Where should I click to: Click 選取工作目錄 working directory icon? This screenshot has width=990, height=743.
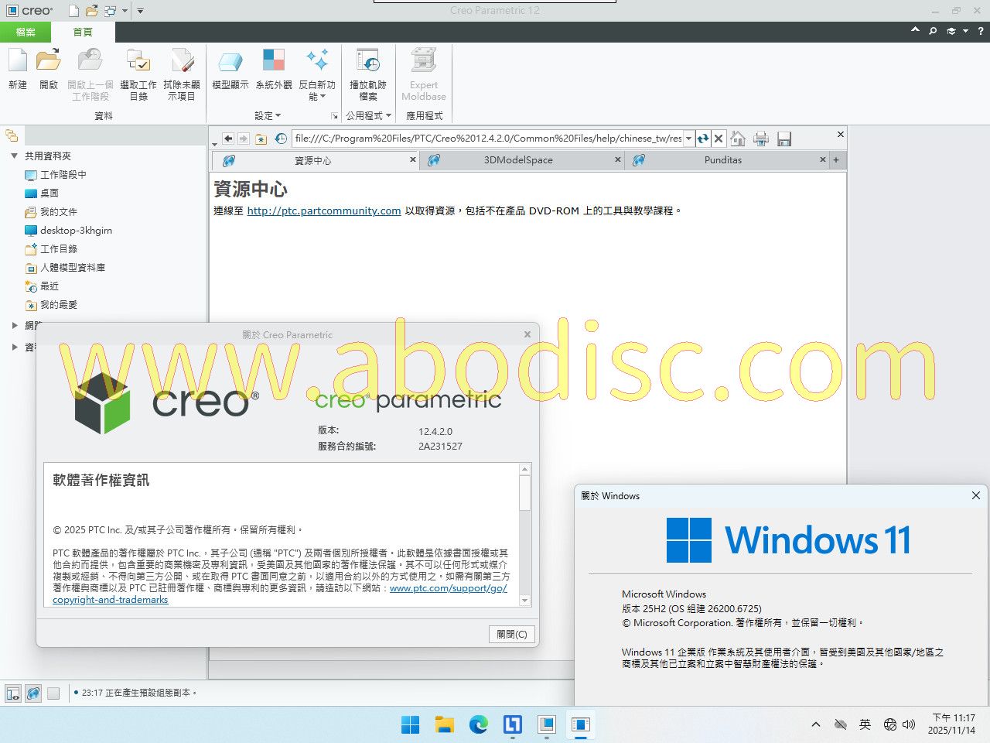[138, 68]
